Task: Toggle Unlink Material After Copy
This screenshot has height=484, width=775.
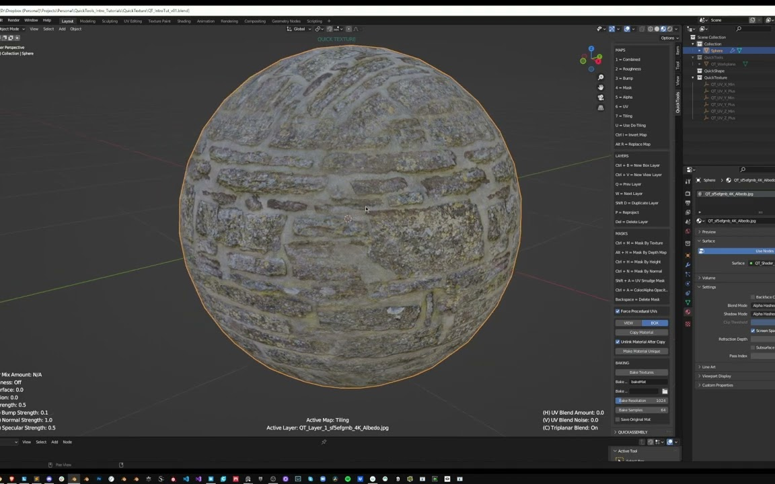Action: [x=617, y=342]
